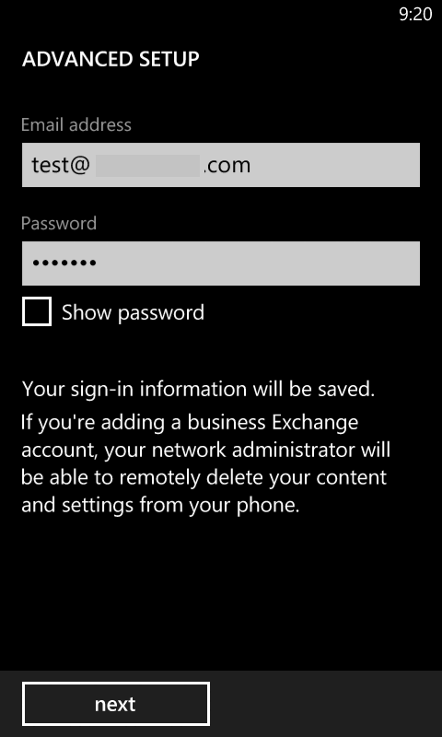
Task: Click the 'business Exchange' words in notice
Action: (x=273, y=423)
